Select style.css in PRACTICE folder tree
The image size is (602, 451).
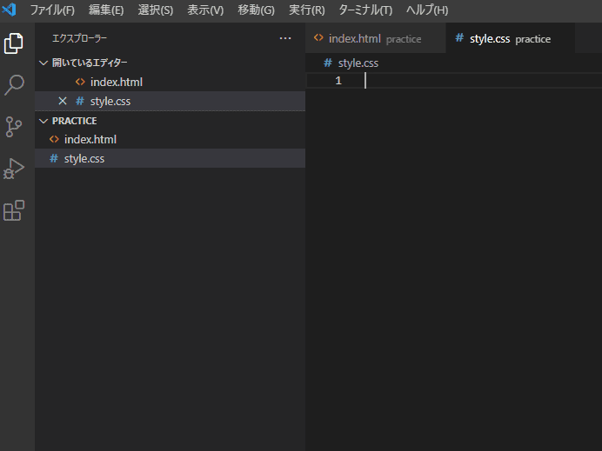pos(84,158)
